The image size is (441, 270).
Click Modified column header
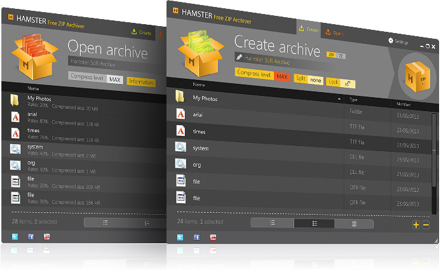click(x=404, y=104)
